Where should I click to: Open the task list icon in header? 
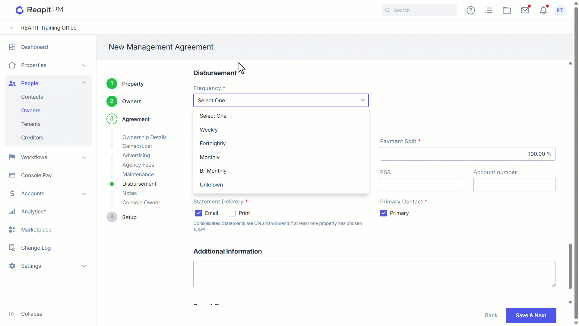pos(489,10)
